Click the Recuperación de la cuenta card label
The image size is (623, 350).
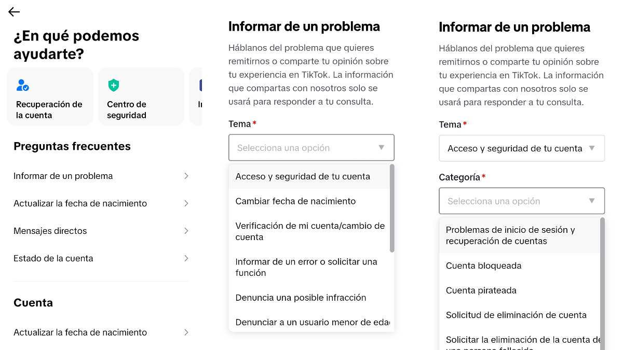pyautogui.click(x=49, y=110)
